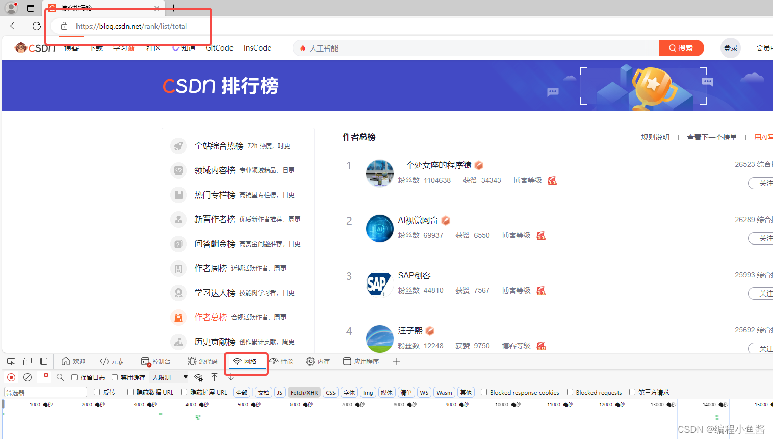773x439 pixels.
Task: Select the inspect element picker icon
Action: (11, 361)
